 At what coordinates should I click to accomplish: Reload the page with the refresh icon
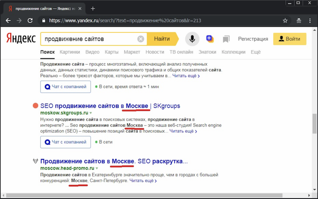tap(30, 21)
